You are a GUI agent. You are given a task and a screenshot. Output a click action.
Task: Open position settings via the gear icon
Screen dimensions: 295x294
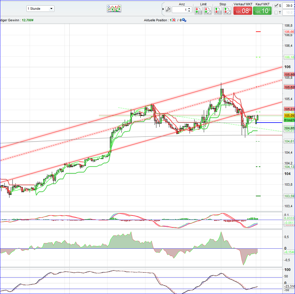click(x=184, y=20)
